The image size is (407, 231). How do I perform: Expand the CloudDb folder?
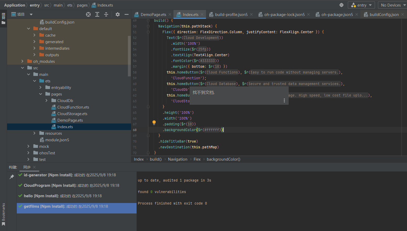click(x=46, y=100)
